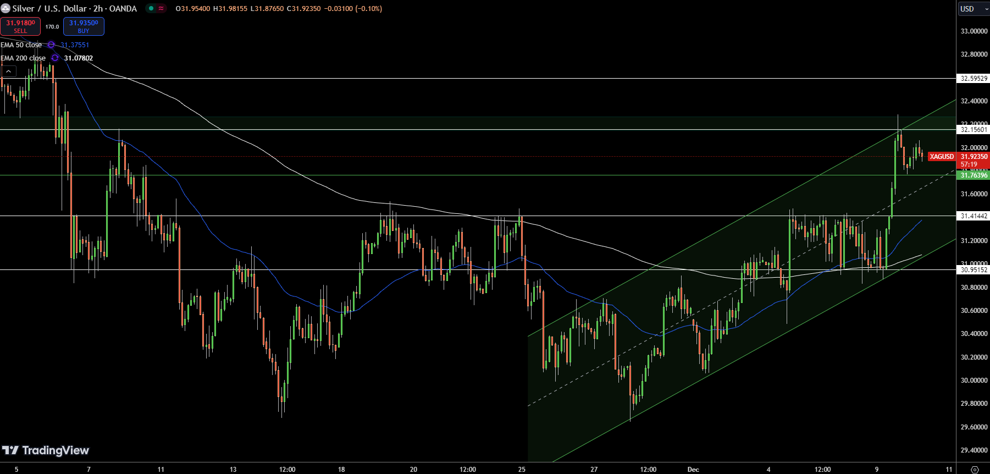Click the SELL button at 31.91800
Image resolution: width=990 pixels, height=474 pixels.
20,26
